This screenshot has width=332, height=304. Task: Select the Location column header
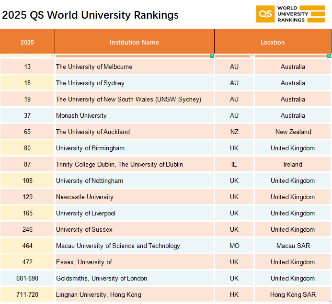[x=272, y=42]
